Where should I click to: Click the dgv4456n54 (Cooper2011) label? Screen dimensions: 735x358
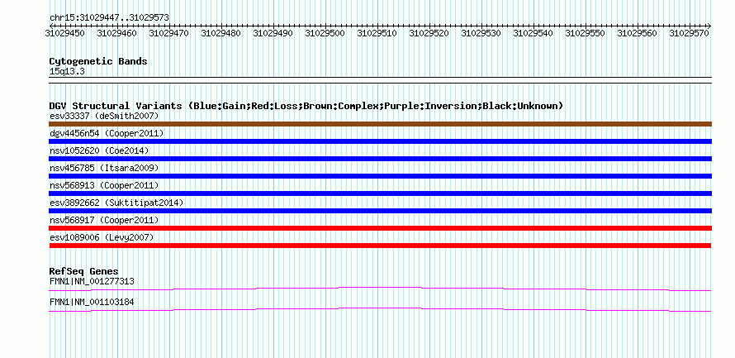[x=107, y=133]
